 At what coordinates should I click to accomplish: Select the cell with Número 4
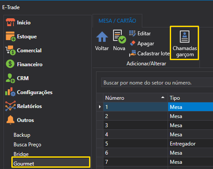click(x=135, y=134)
